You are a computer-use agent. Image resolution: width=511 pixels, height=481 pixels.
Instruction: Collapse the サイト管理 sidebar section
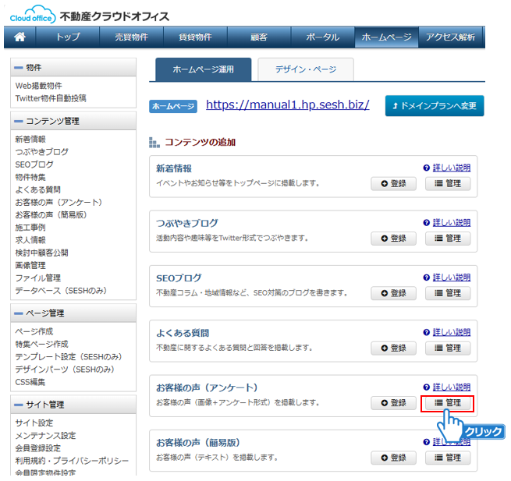point(18,404)
